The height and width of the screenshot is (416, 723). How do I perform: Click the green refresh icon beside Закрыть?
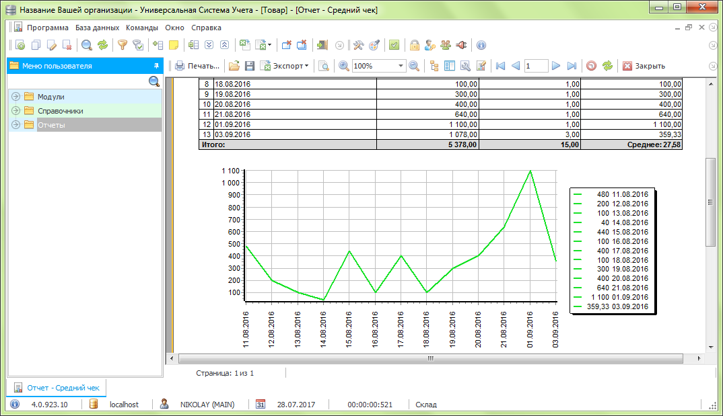click(607, 66)
